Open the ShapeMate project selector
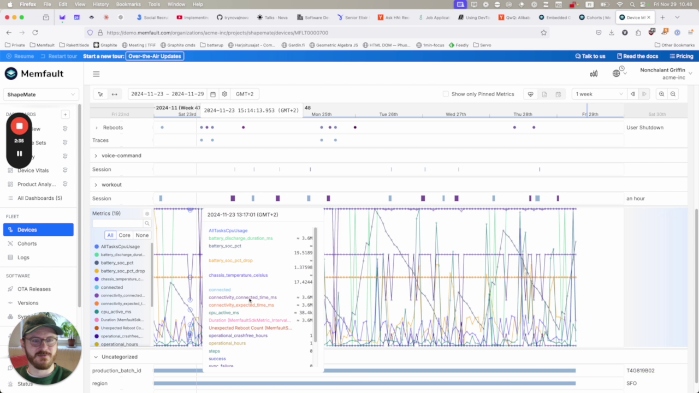The height and width of the screenshot is (393, 699). [x=41, y=94]
